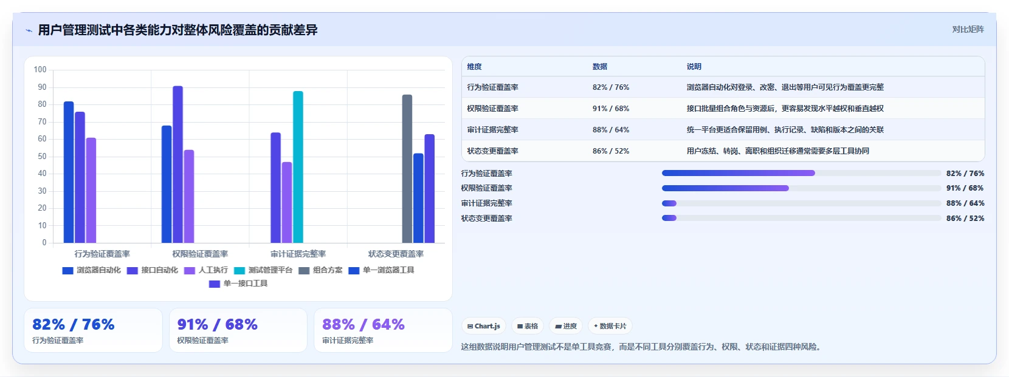Click the table cell 86% / 52%
Screen dimensions: 1009x377
(x=611, y=151)
